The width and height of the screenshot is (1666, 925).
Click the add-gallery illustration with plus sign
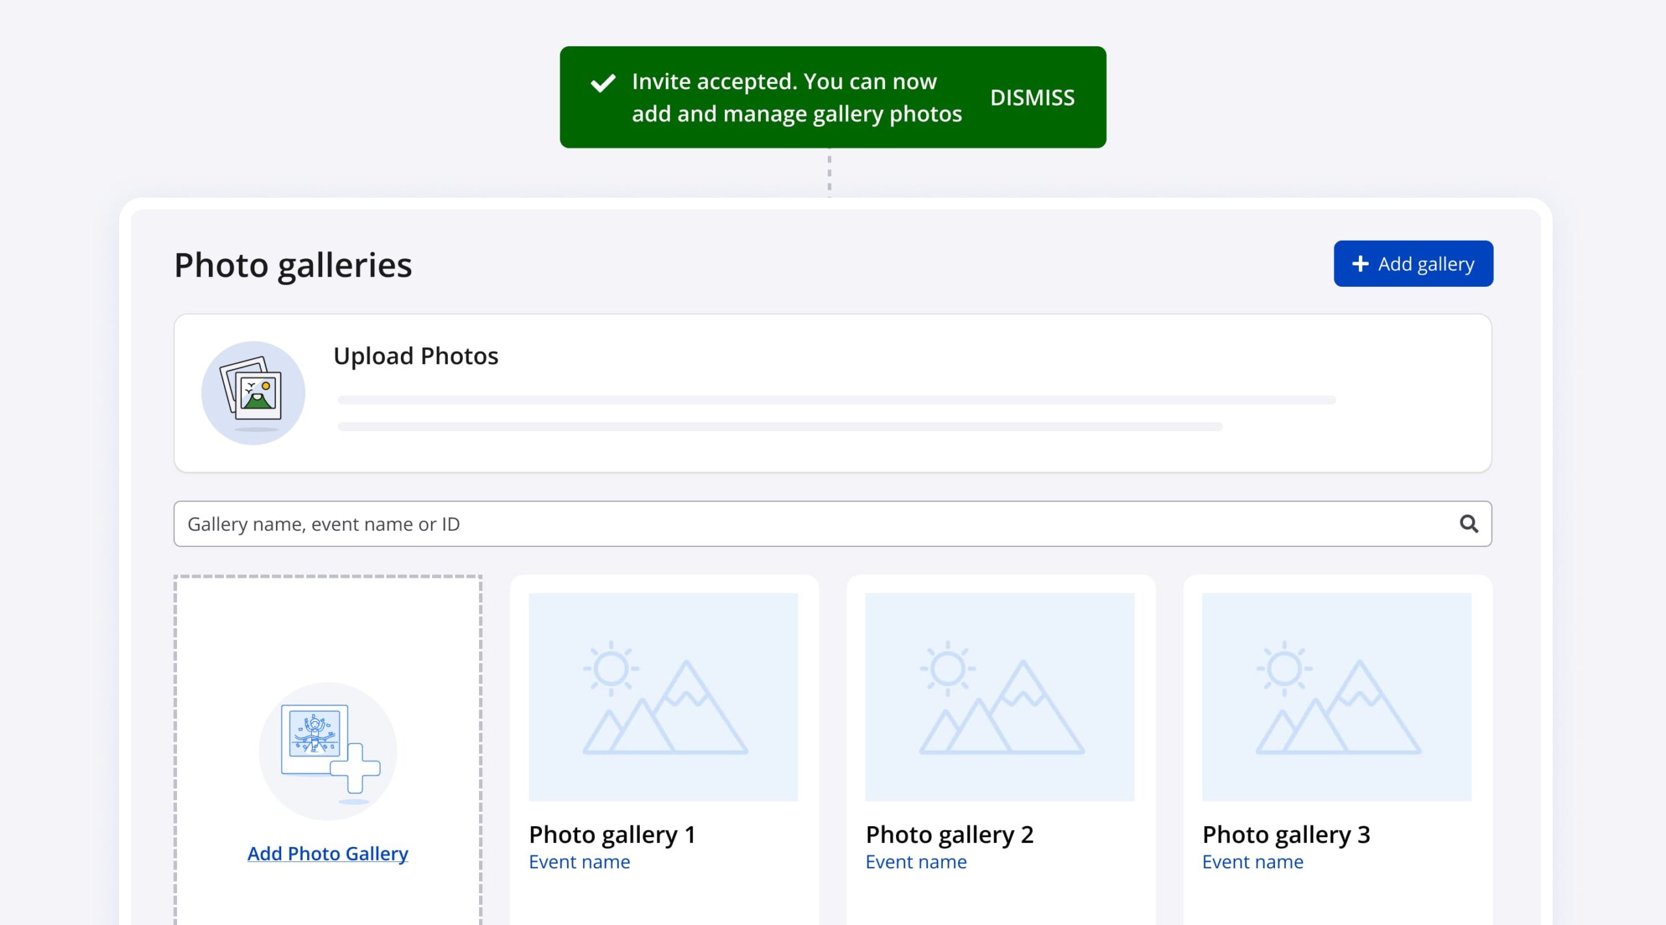tap(328, 751)
